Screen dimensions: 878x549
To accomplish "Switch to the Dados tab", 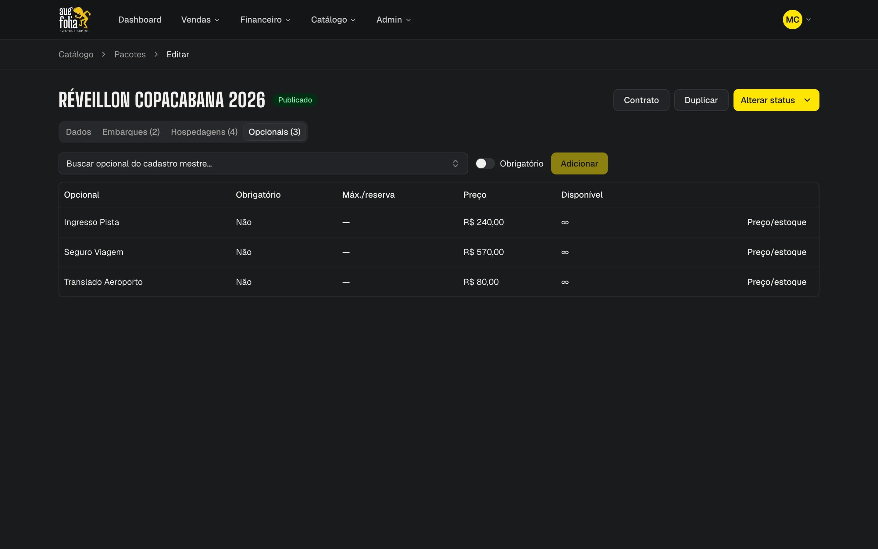I will tap(78, 132).
